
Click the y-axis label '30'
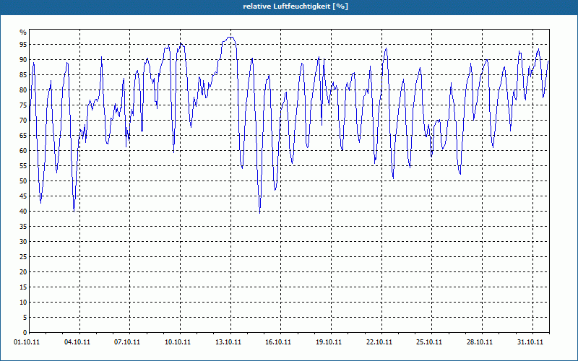coord(23,242)
